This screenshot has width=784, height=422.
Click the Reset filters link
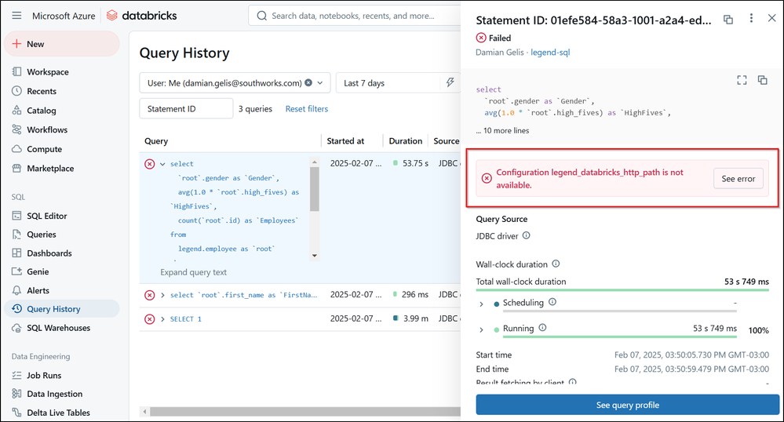click(307, 108)
